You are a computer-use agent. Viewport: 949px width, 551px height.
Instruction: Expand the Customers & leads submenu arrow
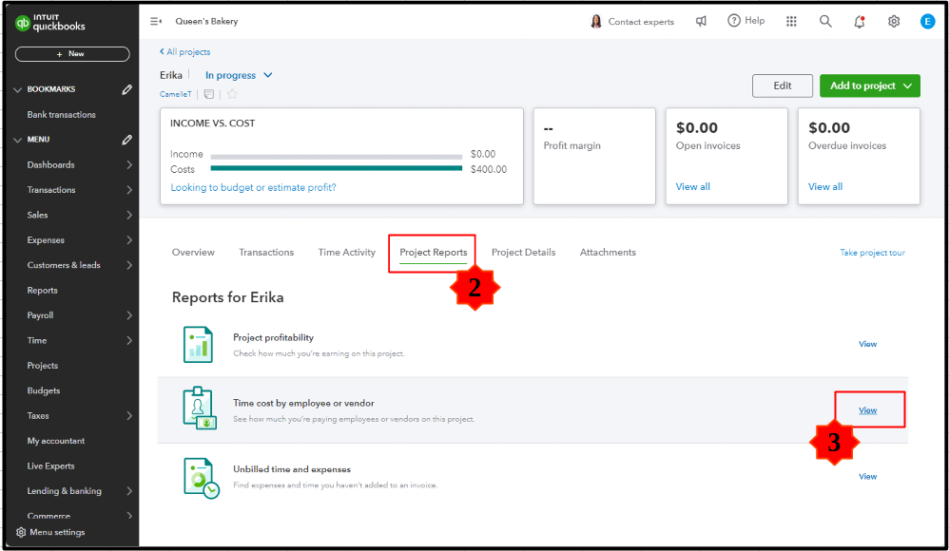tap(129, 265)
